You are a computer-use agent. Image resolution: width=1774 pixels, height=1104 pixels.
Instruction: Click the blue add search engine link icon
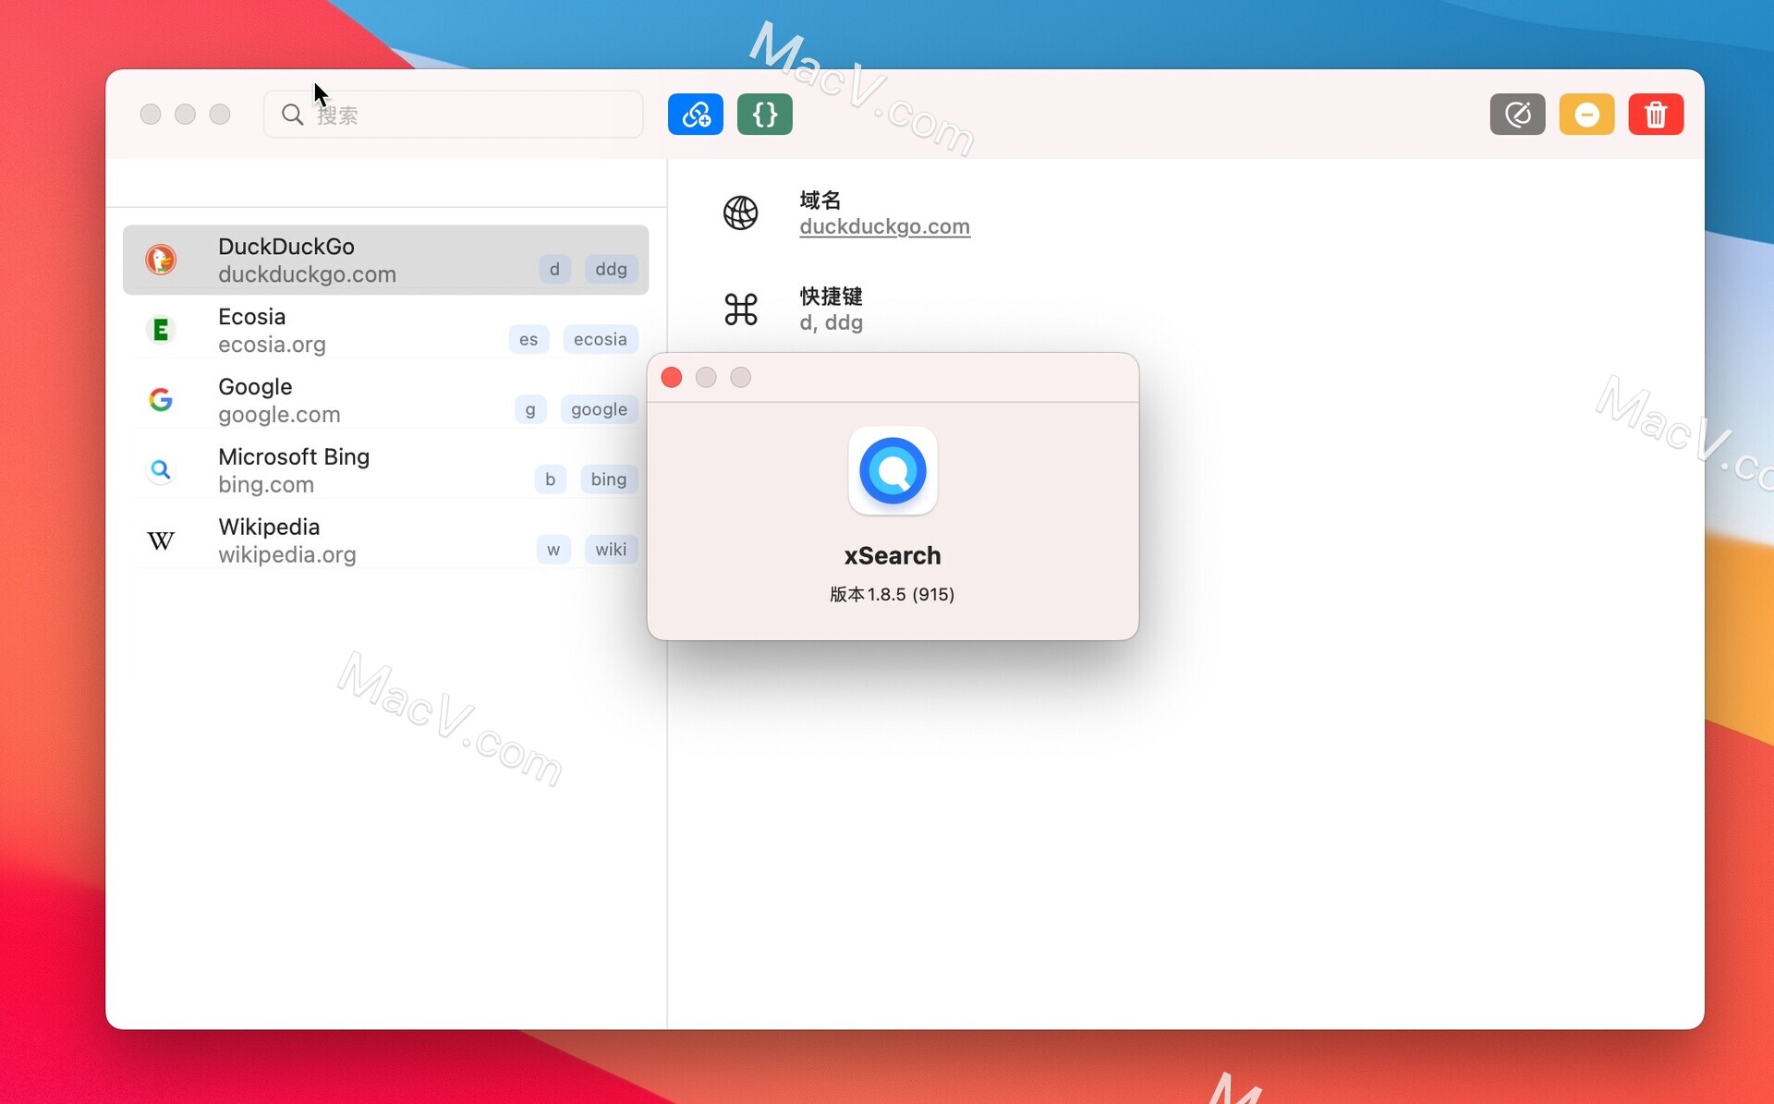(695, 115)
